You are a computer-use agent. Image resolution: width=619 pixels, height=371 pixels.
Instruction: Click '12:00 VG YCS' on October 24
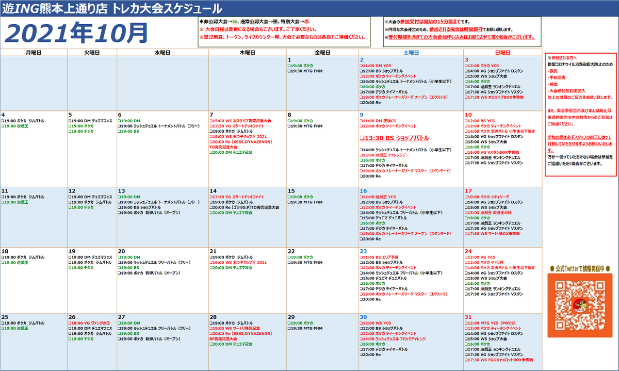(x=480, y=257)
